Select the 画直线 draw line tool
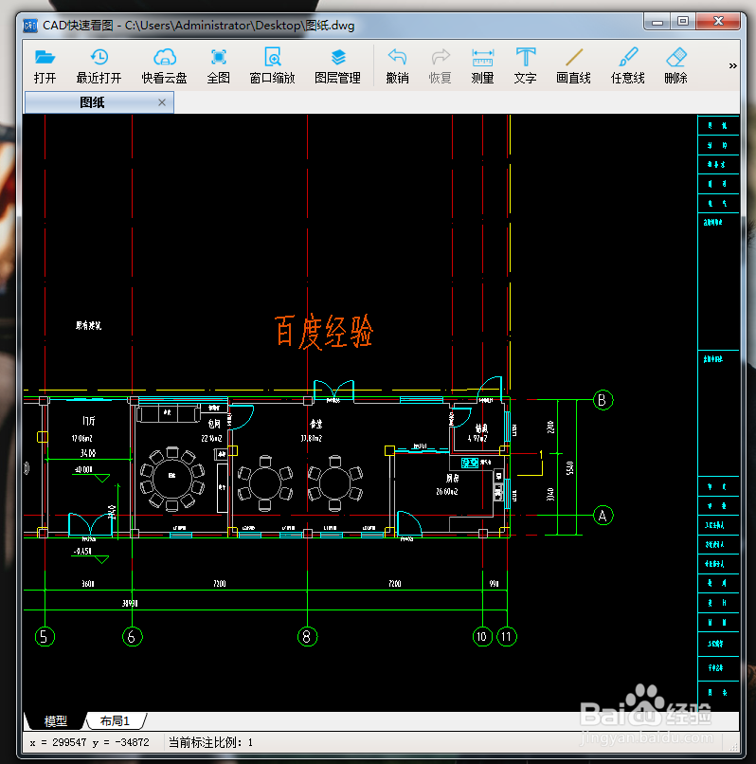Image resolution: width=756 pixels, height=764 pixels. point(573,65)
